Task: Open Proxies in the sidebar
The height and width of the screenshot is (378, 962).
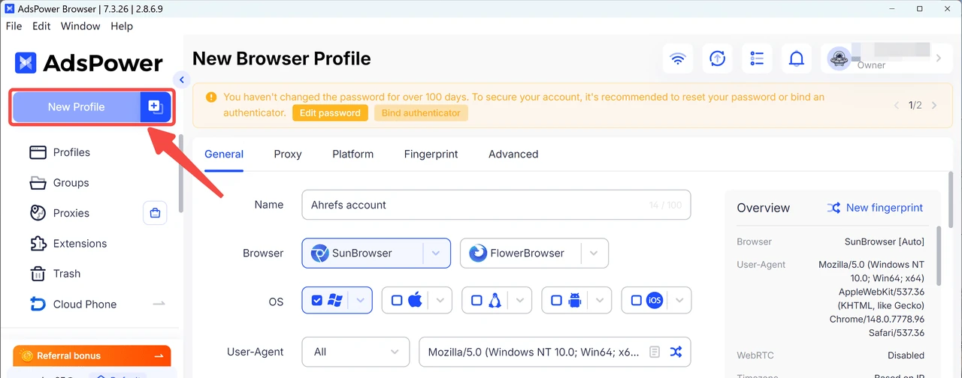Action: coord(71,213)
